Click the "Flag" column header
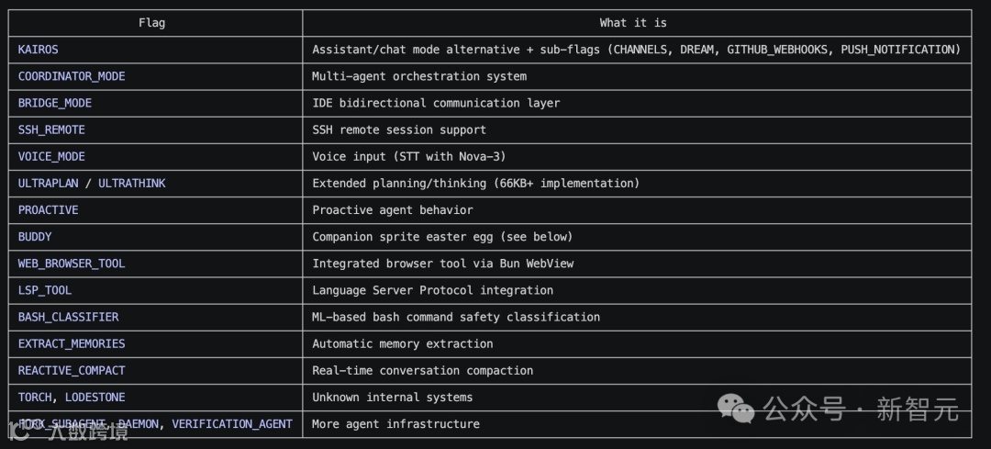Screen dimensions: 991x449 152,23
